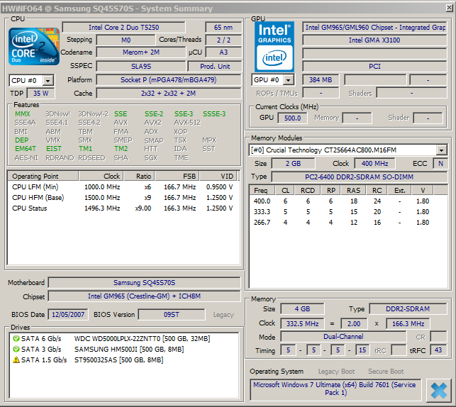Click the Intel GMA X3100 GPU name field
The image size is (456, 407).
pos(374,40)
